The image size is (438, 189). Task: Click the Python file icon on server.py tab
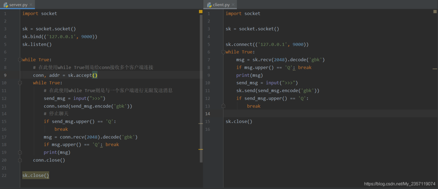point(6,5)
